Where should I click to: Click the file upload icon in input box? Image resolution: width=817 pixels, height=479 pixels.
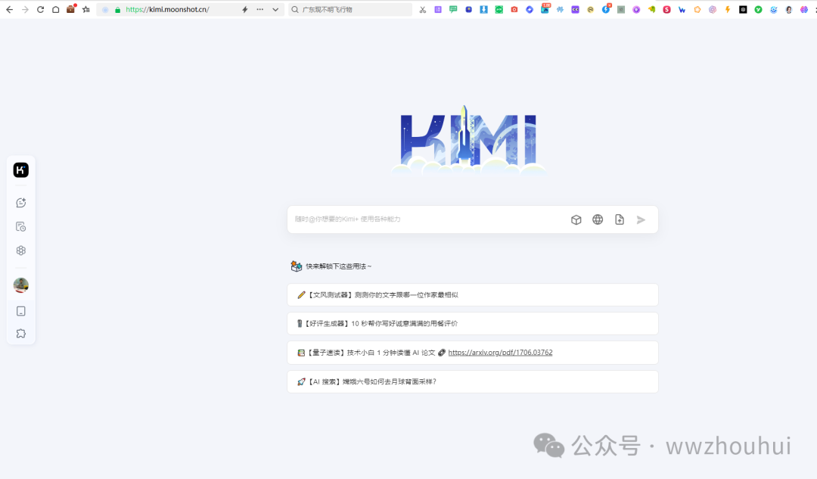coord(619,220)
